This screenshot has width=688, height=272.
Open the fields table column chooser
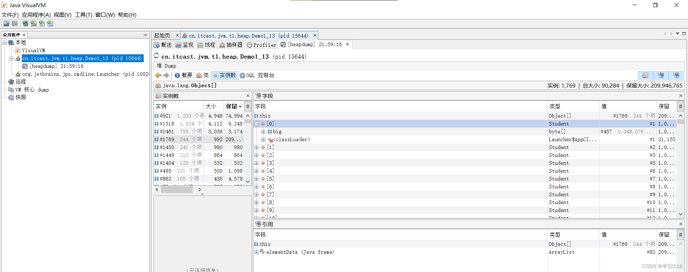point(680,107)
